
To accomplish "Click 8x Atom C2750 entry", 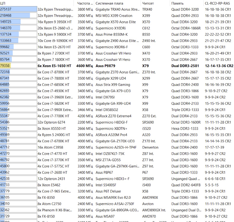I will (x=49, y=204).
